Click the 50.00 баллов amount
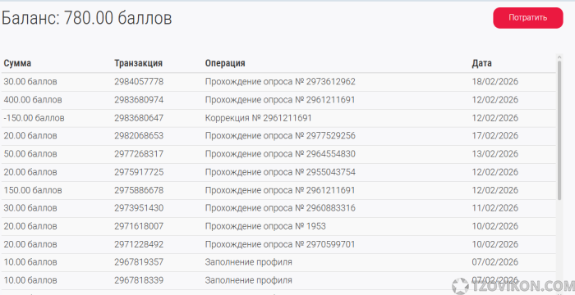 [x=30, y=154]
